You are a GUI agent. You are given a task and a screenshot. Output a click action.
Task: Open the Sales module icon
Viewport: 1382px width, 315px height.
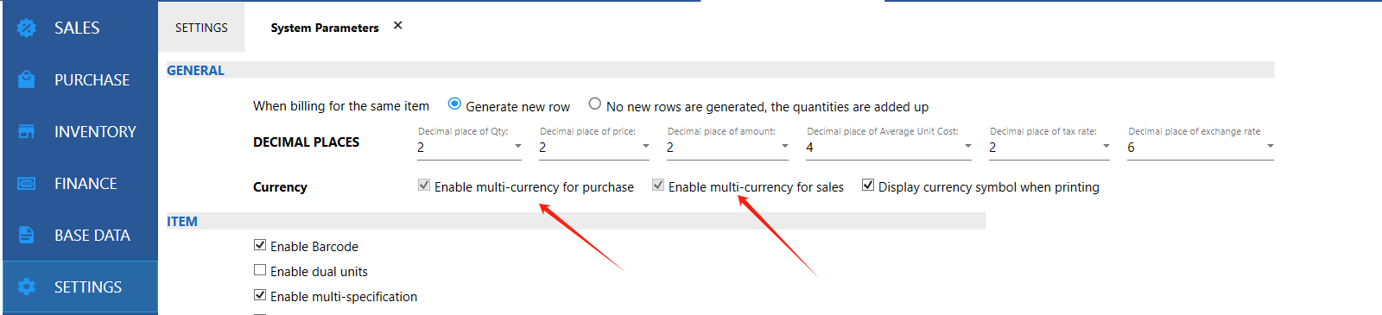pos(27,28)
